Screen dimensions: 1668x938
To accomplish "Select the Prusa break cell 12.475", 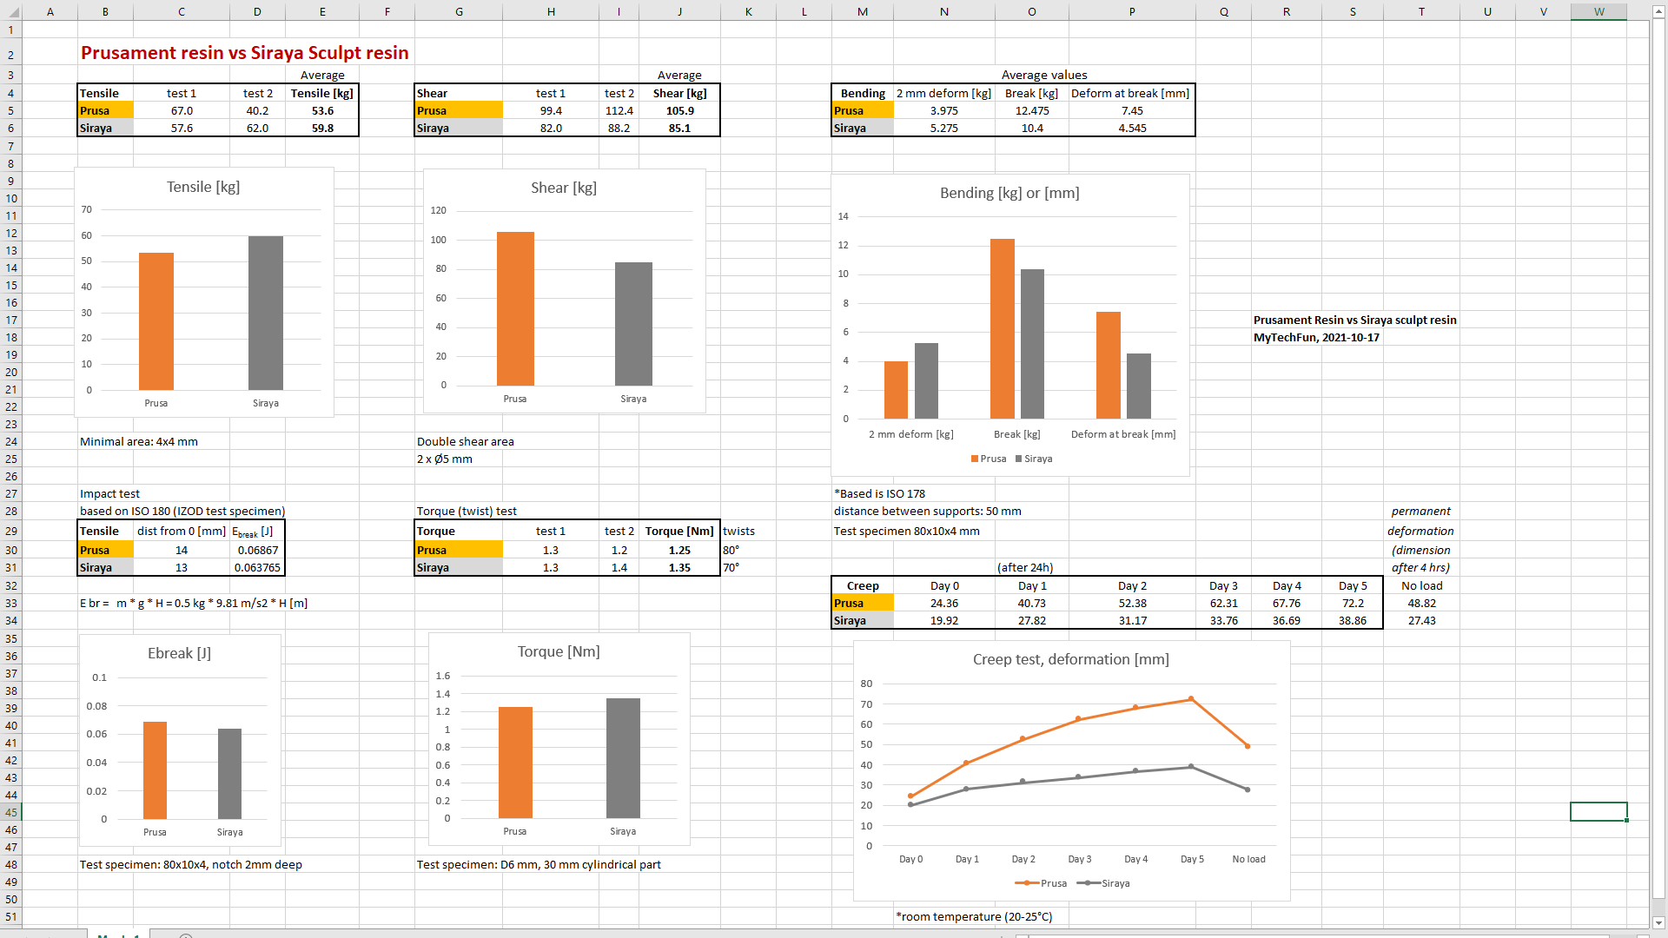I will (x=1032, y=110).
